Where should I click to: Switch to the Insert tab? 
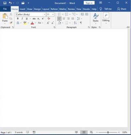tap(22, 9)
